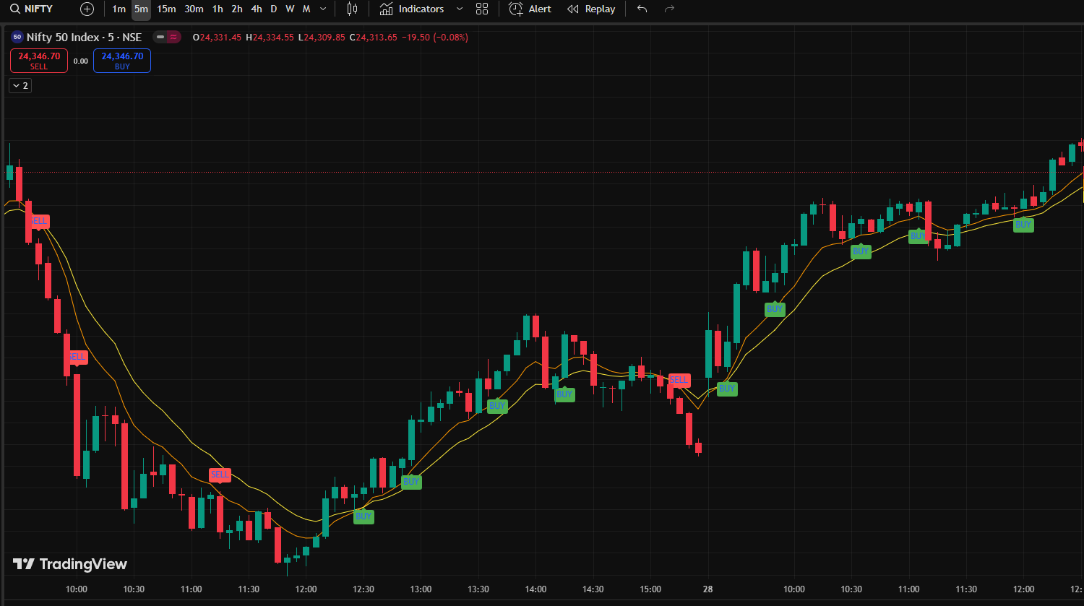Open the Indicators panel

pyautogui.click(x=412, y=9)
